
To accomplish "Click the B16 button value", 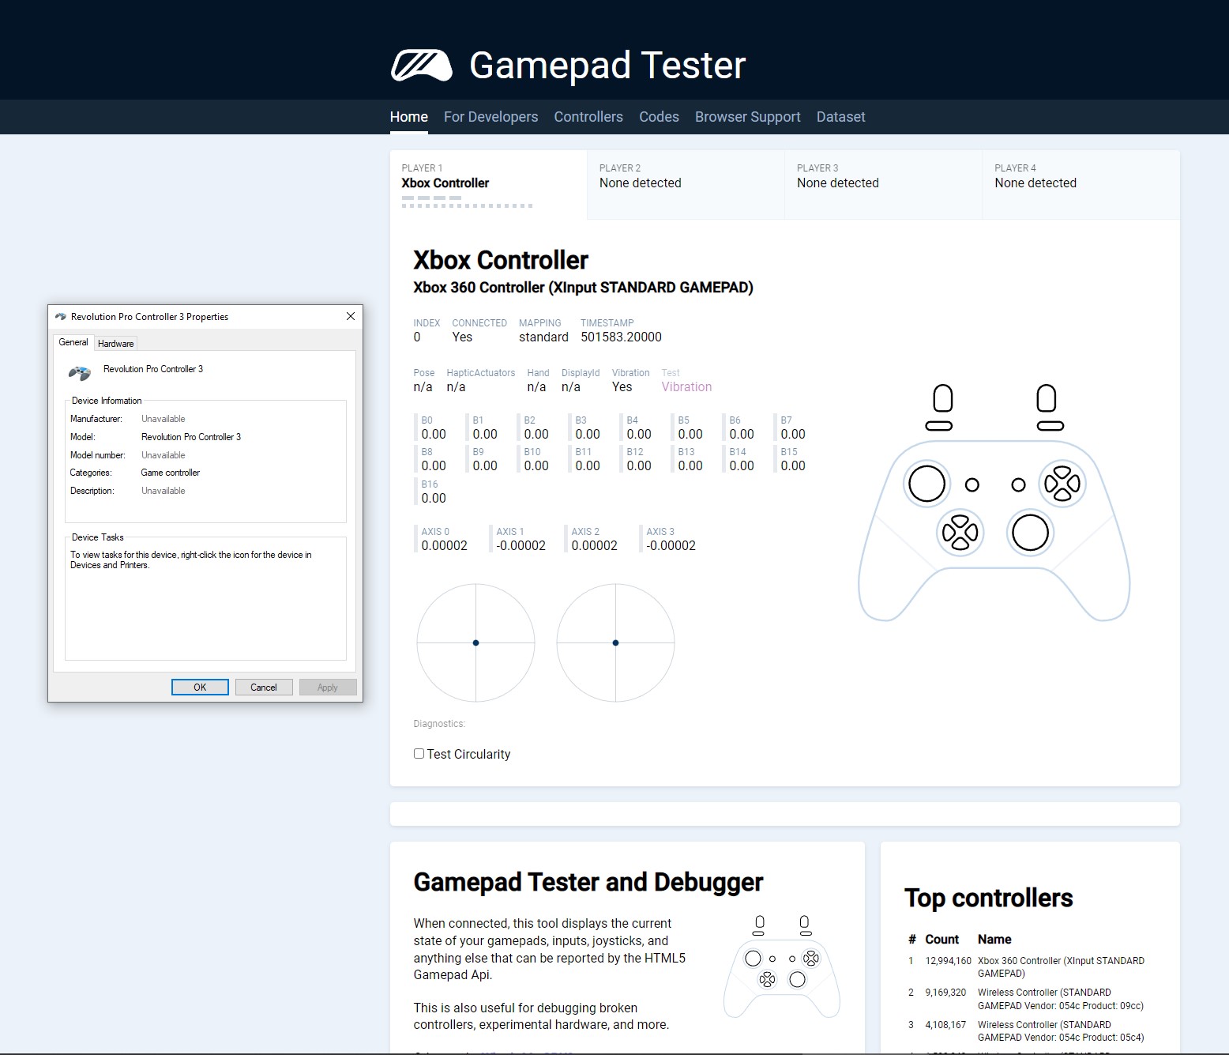I will pos(434,499).
